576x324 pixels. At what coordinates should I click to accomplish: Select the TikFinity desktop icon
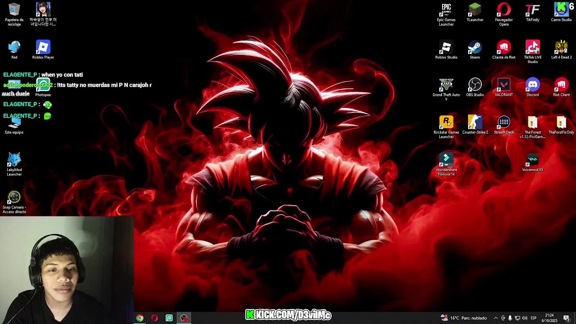533,12
